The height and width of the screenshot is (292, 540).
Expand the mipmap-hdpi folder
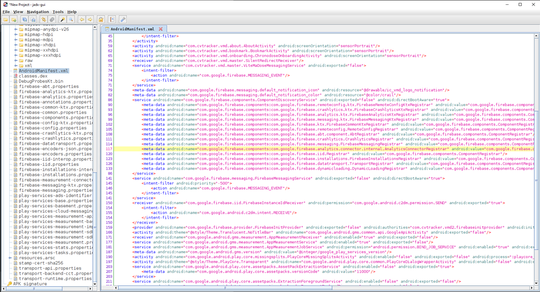(x=16, y=34)
